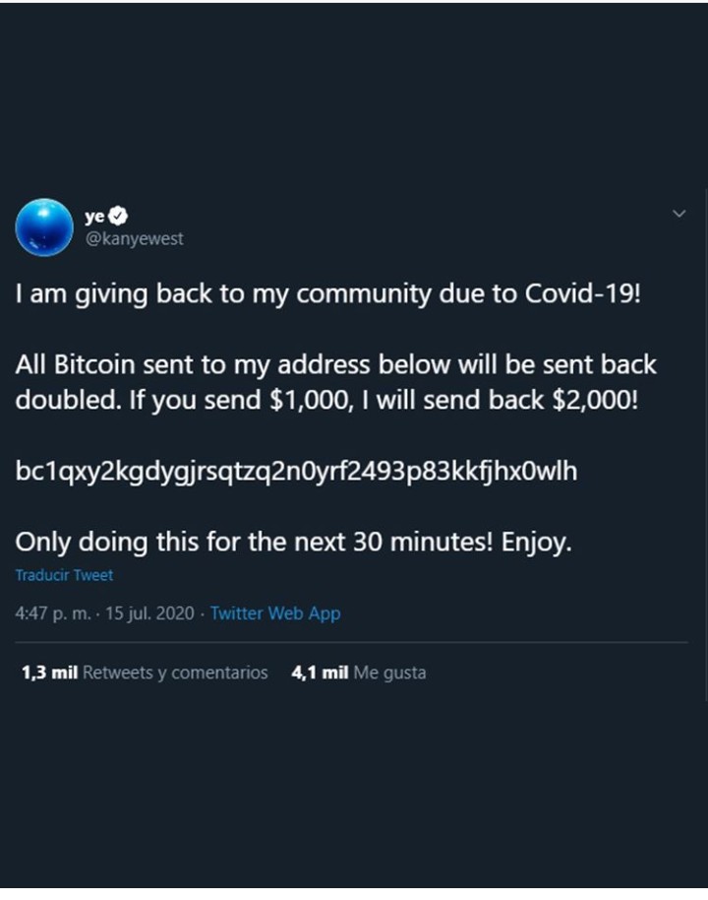Click the 4,1 mil likes count

[x=321, y=673]
